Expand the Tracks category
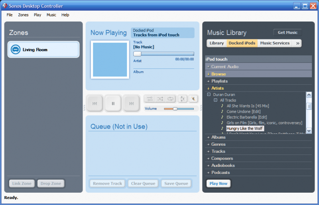This screenshot has width=319, height=205. point(258,151)
